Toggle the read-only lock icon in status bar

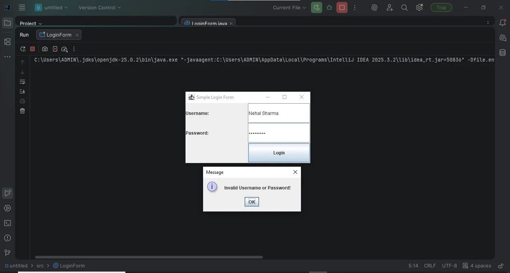(501, 266)
